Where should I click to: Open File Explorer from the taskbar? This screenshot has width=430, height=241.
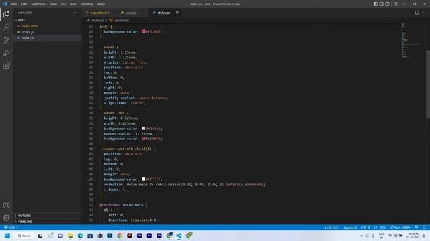tap(70, 236)
